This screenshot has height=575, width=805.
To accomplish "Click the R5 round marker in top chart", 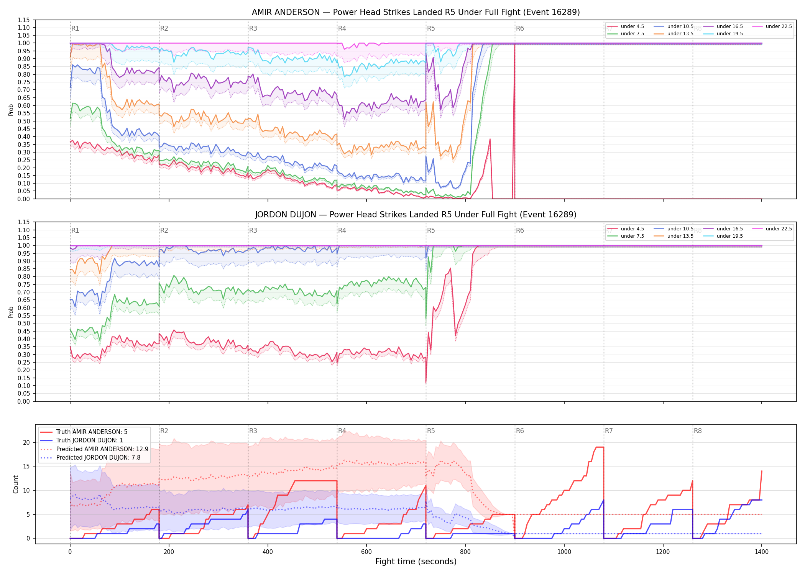I will 431,28.
